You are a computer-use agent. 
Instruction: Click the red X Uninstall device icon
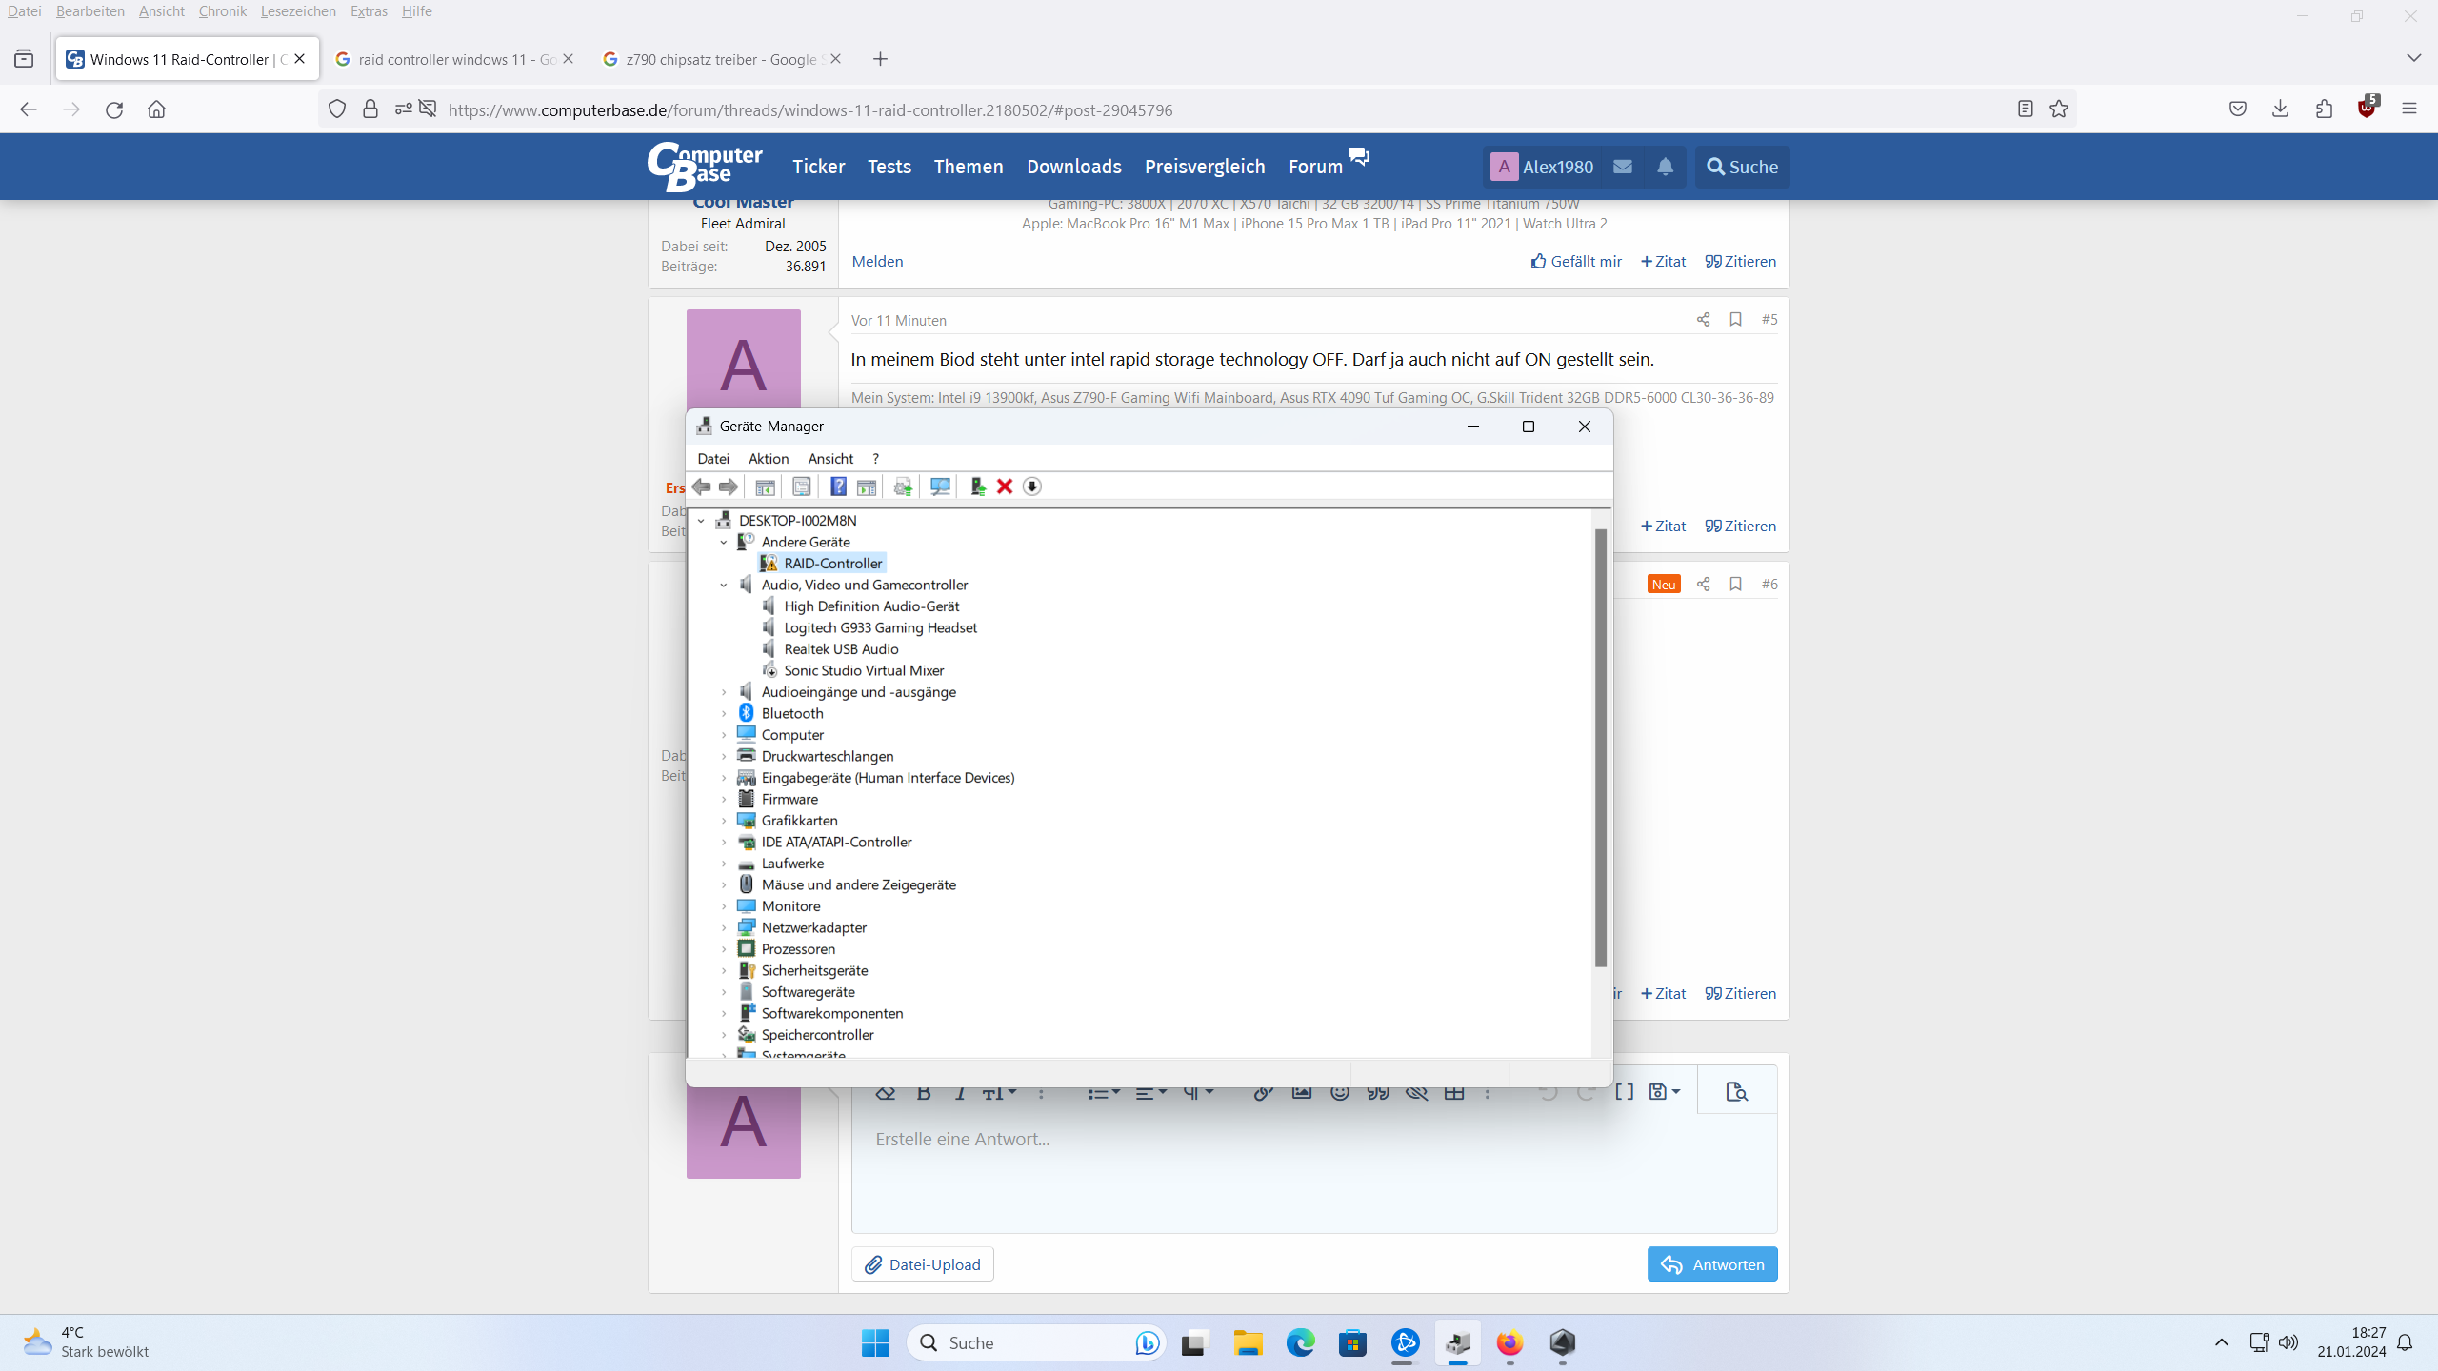1005,487
